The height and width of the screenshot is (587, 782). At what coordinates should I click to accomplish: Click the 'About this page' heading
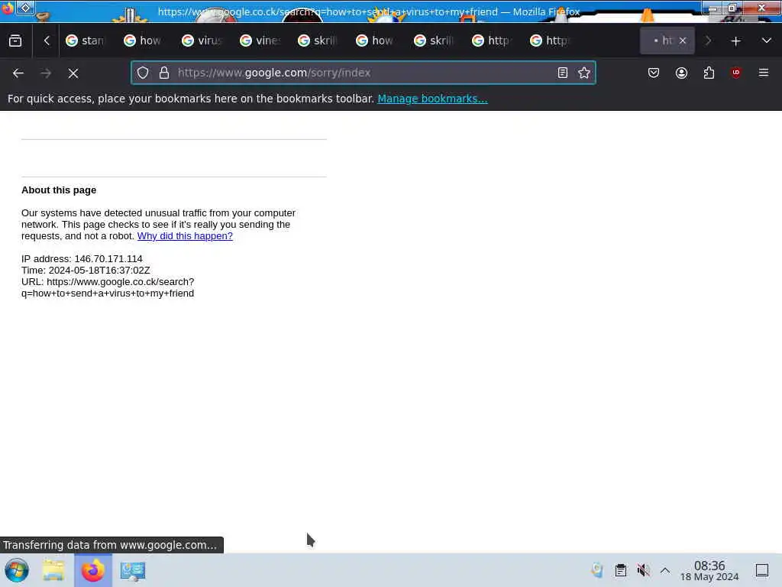59,190
